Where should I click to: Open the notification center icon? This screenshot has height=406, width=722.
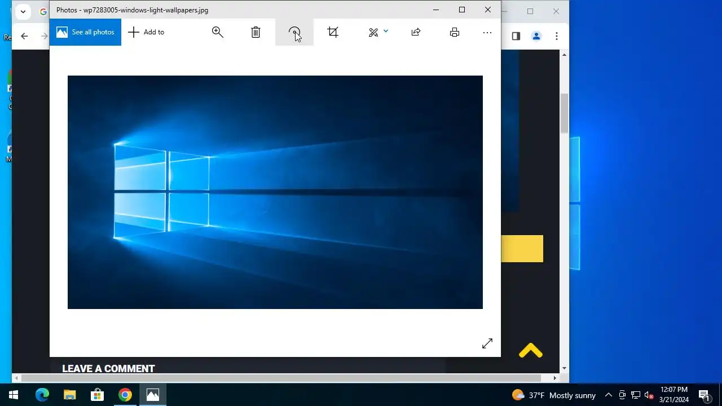(x=704, y=395)
